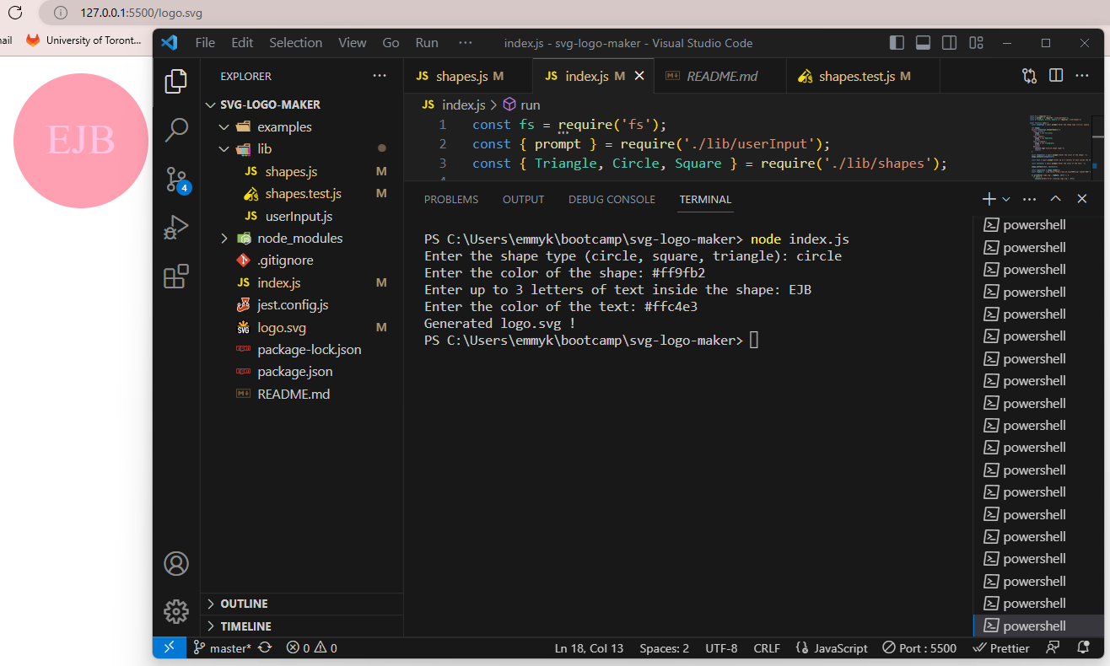Switch to the DEBUG CONSOLE panel tab

(x=612, y=200)
